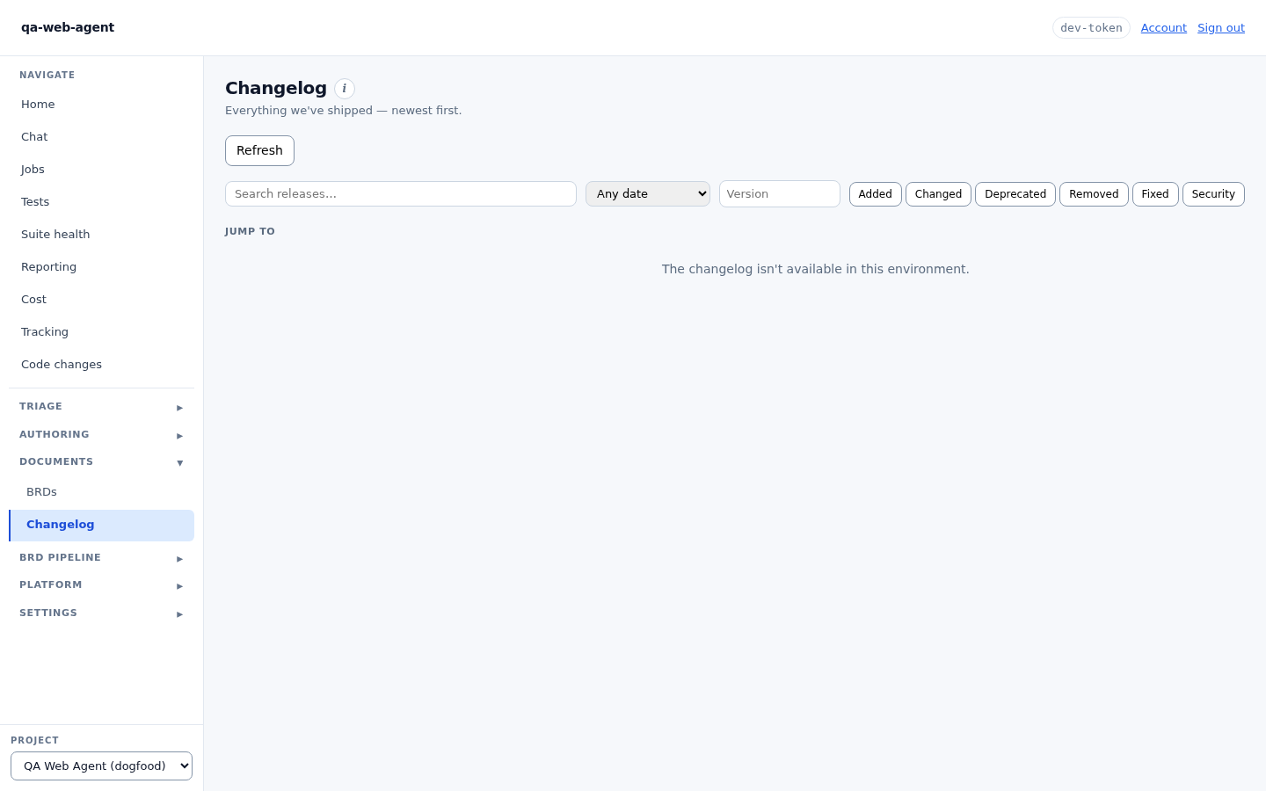Go to Home in sidebar

[x=101, y=105]
